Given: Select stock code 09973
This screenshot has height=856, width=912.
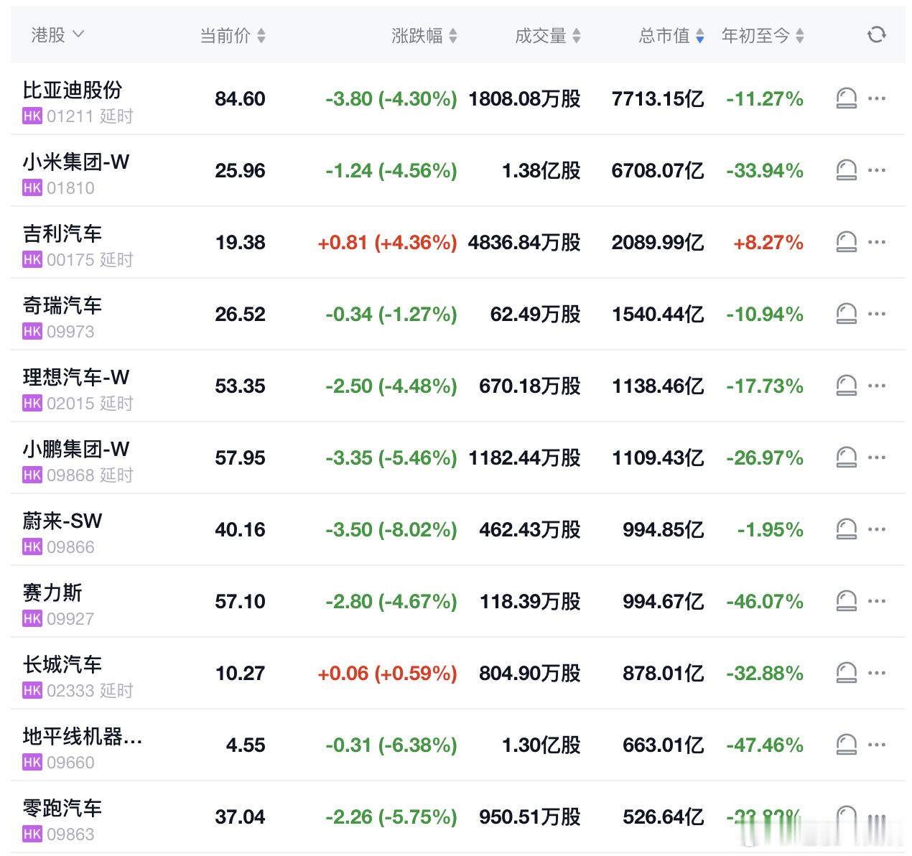Looking at the screenshot, I should [70, 332].
